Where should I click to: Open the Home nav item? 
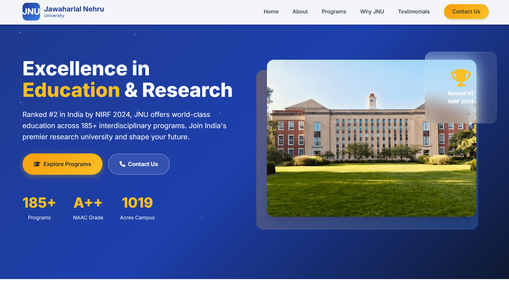click(x=271, y=12)
